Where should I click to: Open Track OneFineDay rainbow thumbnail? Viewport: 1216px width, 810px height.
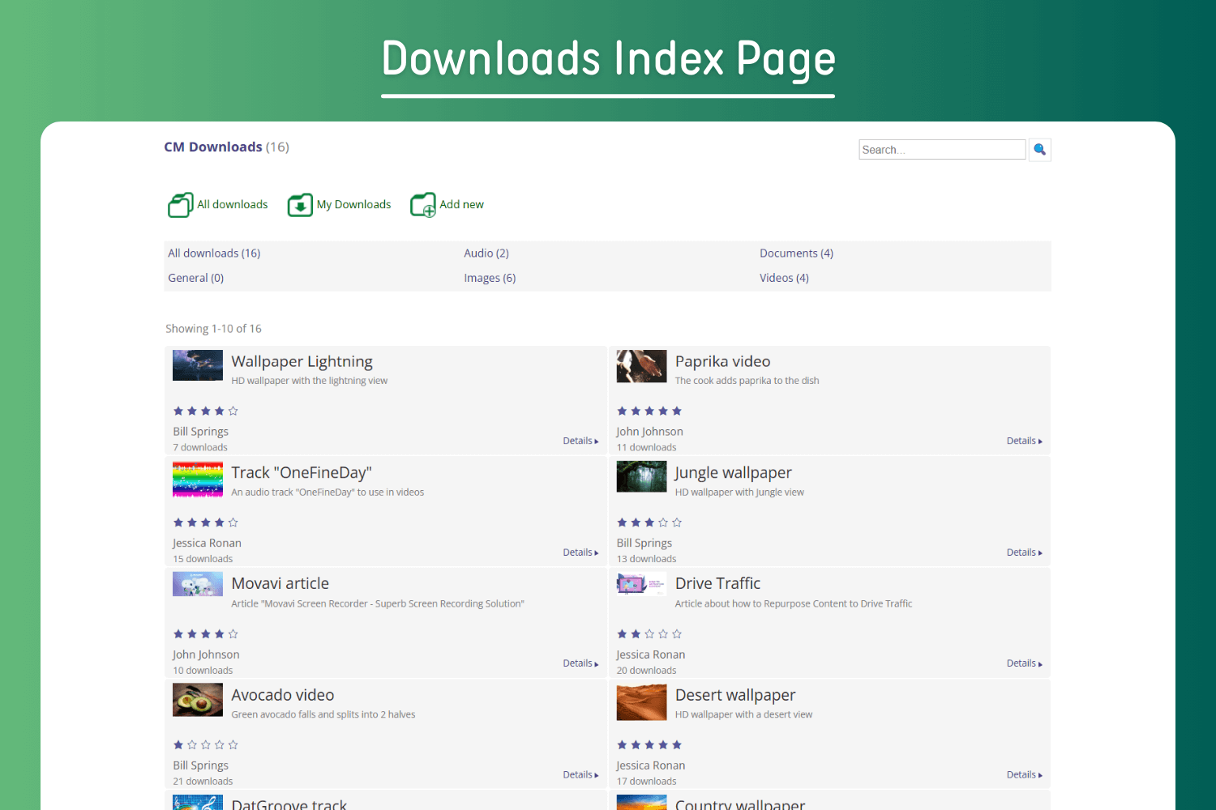[198, 479]
